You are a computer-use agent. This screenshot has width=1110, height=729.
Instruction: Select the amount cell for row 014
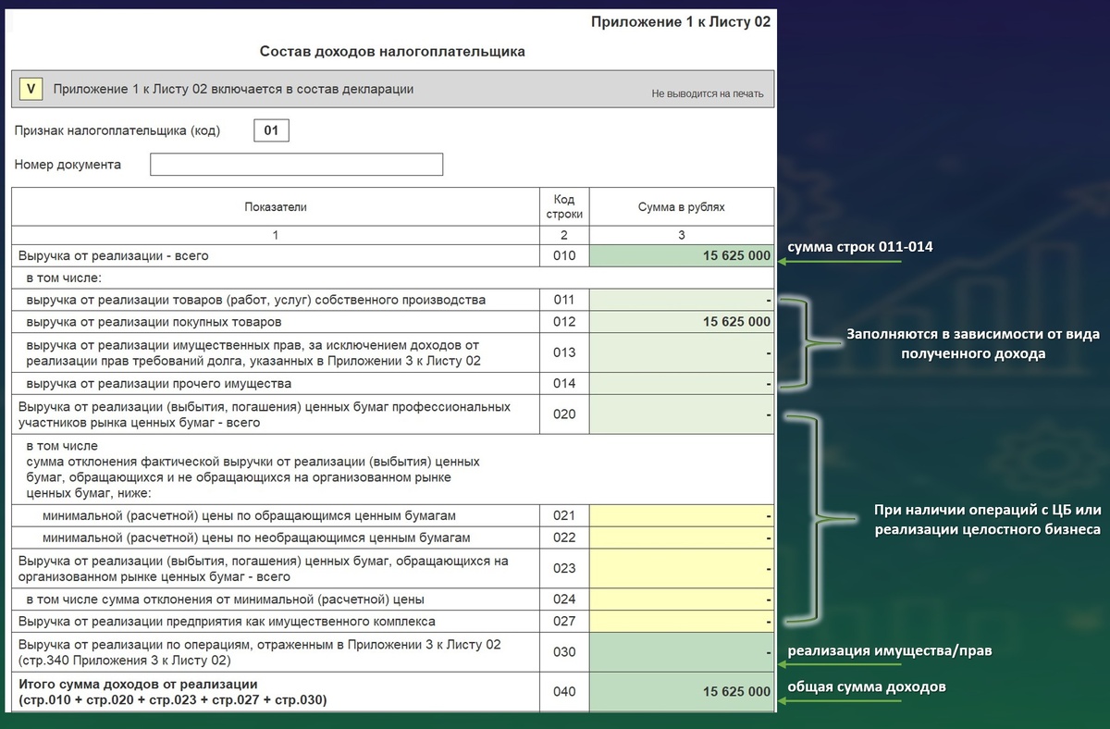point(681,383)
